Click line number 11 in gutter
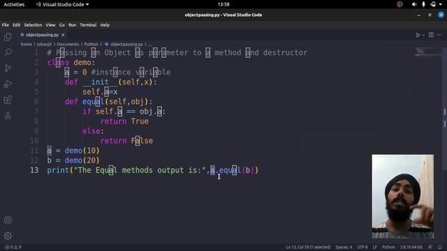 point(34,151)
